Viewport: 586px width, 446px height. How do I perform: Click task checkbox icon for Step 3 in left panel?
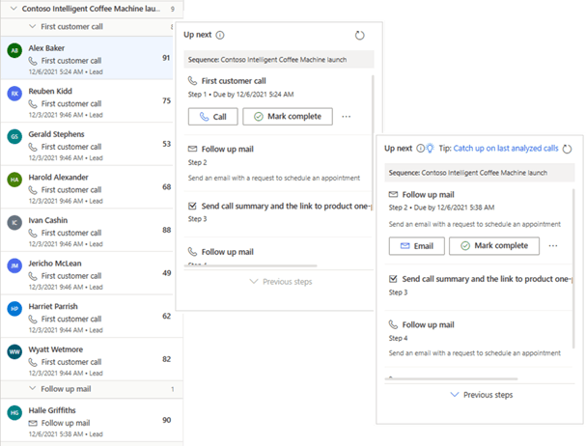[x=192, y=206]
